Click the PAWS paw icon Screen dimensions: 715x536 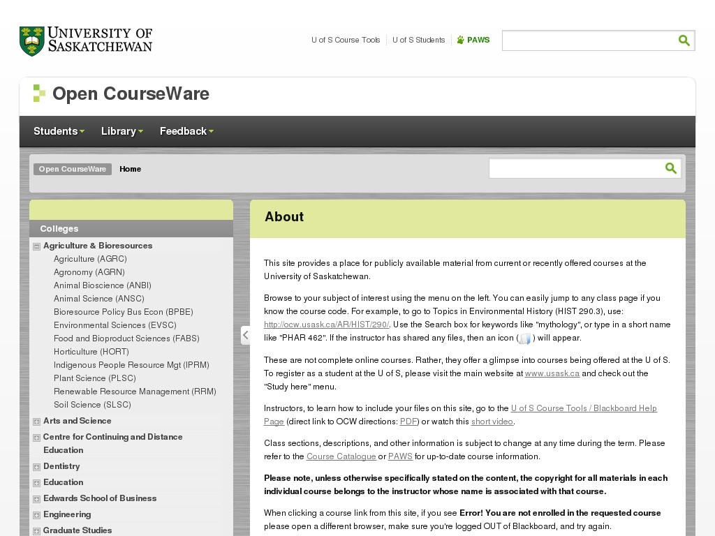click(x=461, y=40)
